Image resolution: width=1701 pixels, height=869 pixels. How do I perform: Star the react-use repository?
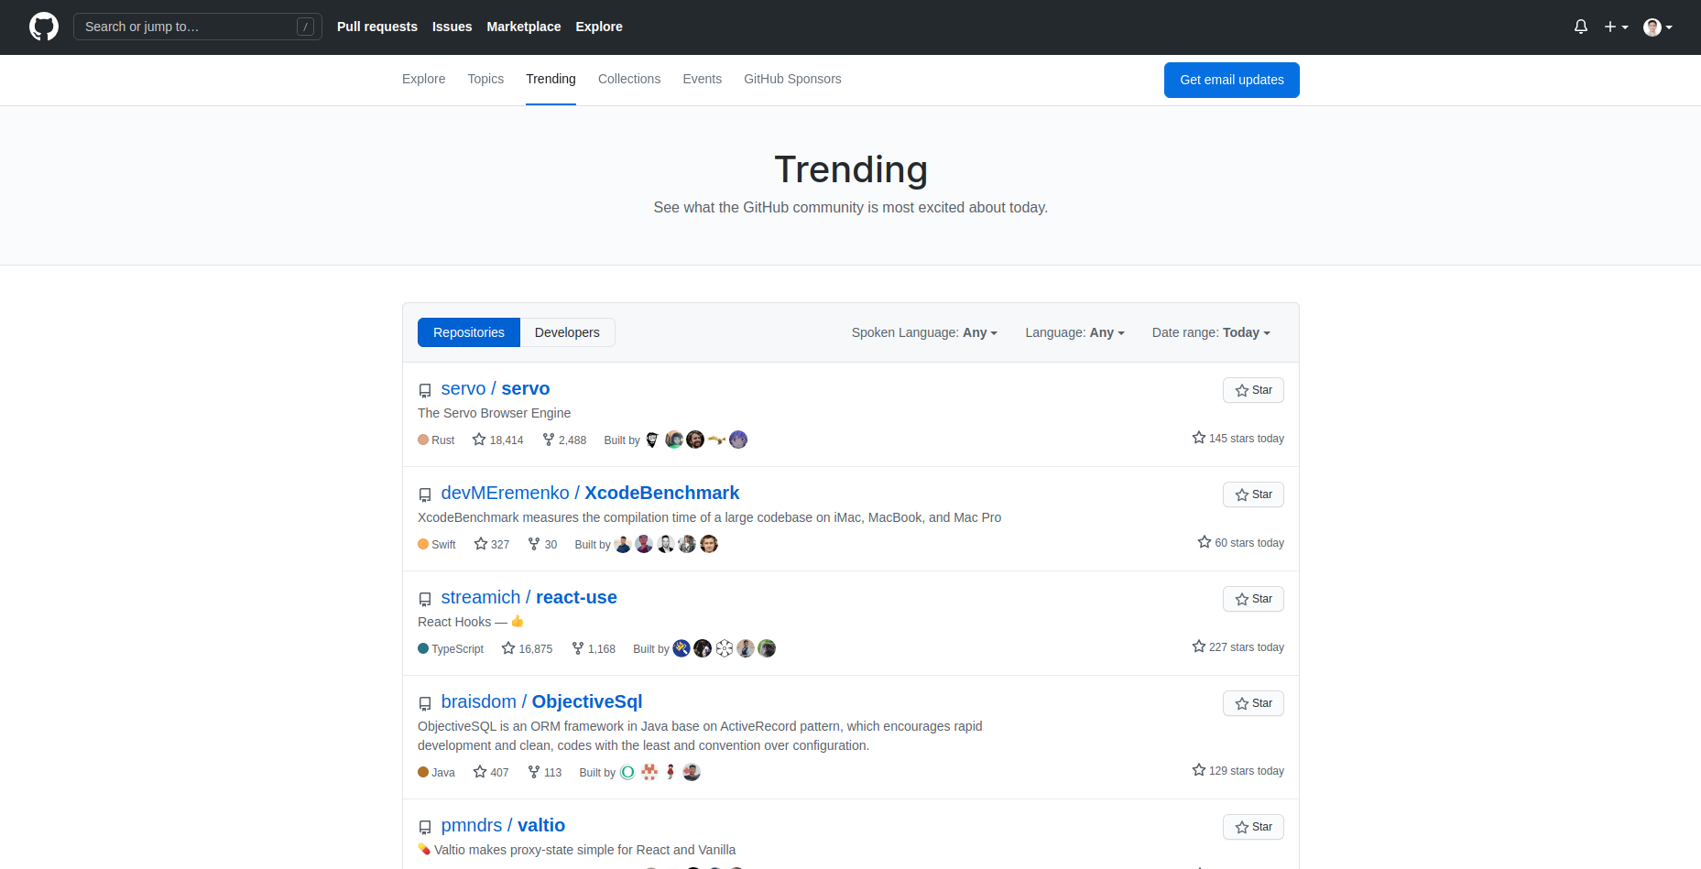tap(1252, 599)
